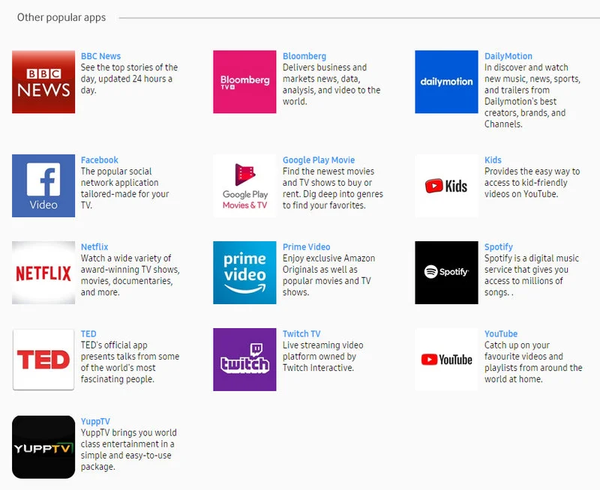This screenshot has height=490, width=600.
Task: Select the YouTube Kids icon
Action: 446,186
